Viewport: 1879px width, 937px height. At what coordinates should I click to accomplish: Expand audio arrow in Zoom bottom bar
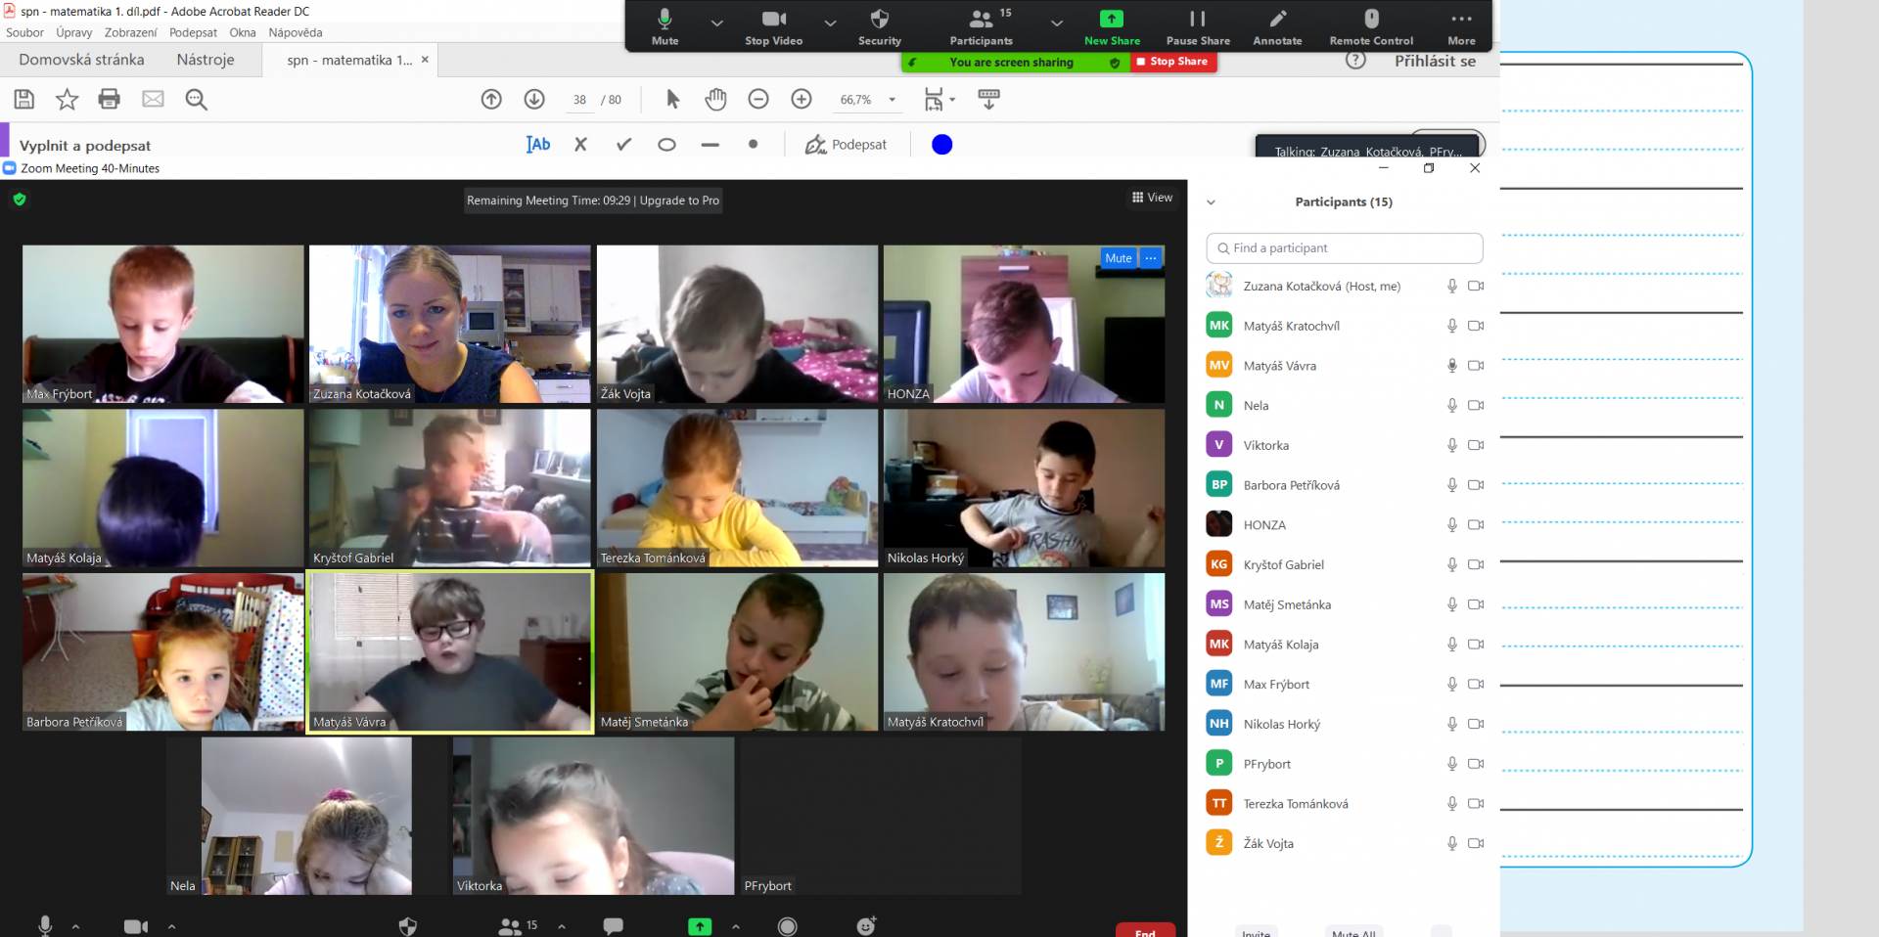click(x=75, y=926)
